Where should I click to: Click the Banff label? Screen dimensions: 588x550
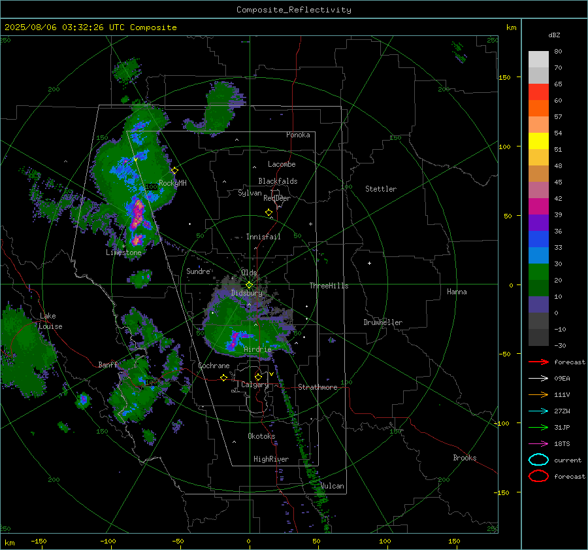click(x=108, y=365)
